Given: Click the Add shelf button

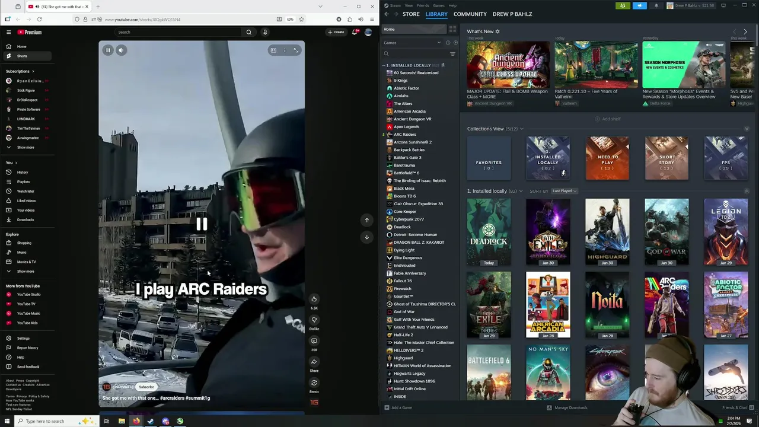Looking at the screenshot, I should point(608,119).
